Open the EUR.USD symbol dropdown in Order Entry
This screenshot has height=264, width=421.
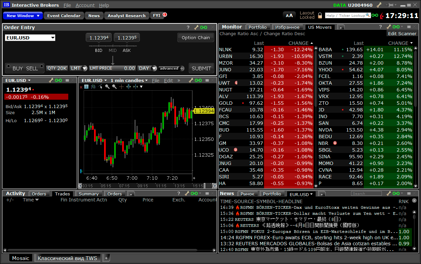click(x=53, y=38)
